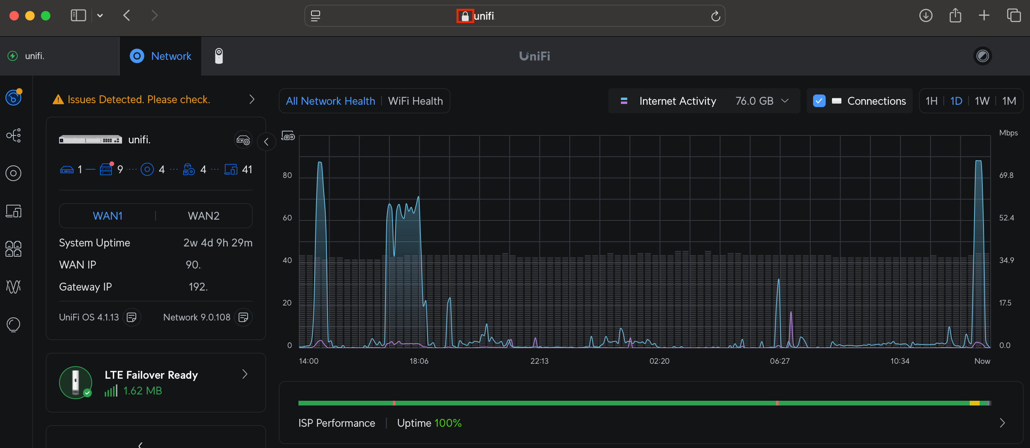Click the Protect camera app icon
Viewport: 1030px width, 448px height.
click(219, 56)
